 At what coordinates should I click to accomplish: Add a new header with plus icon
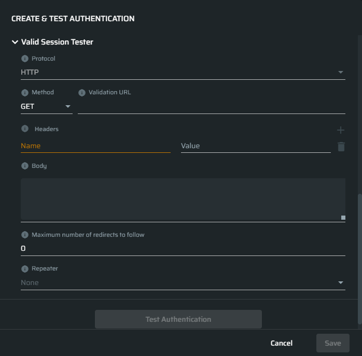tap(341, 130)
